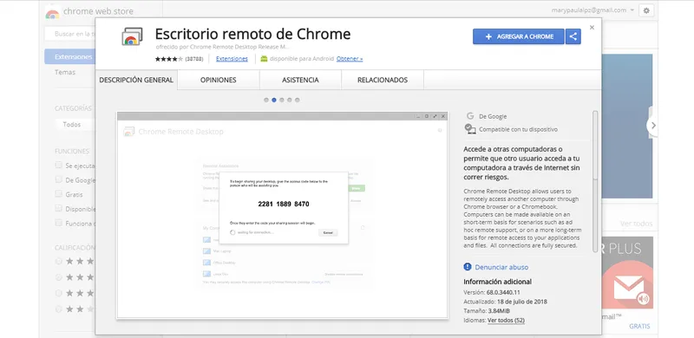Viewport: 694px width, 338px height.
Task: Switch to the Asistencia tab
Action: point(300,80)
